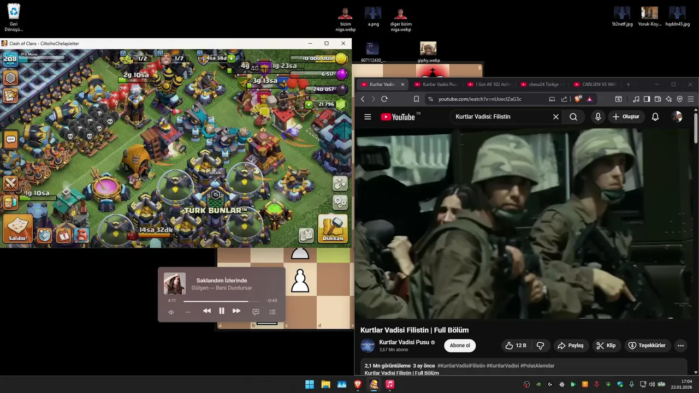
Task: Click the dark elixir amount 240 057
Action: [324, 89]
